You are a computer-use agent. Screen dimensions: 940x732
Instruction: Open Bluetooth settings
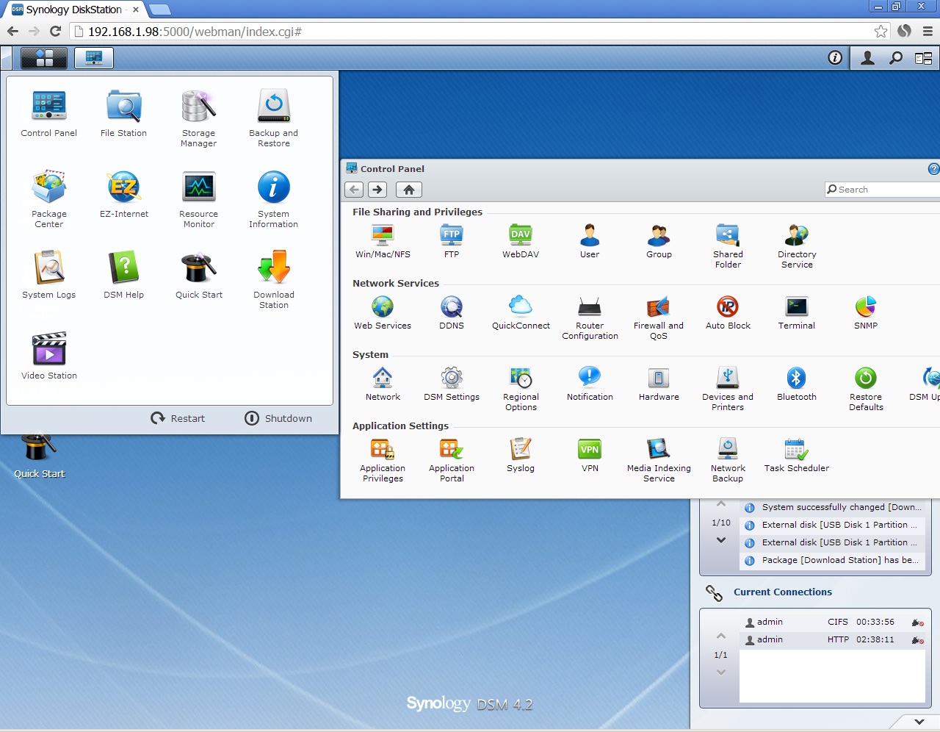797,384
